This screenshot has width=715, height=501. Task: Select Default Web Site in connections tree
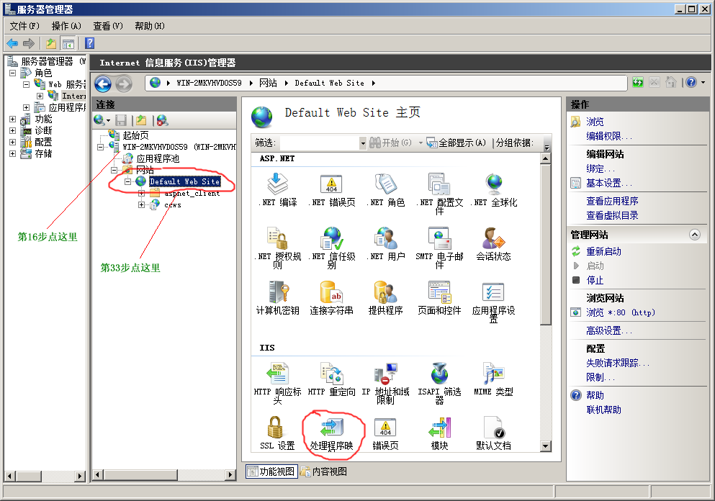click(x=184, y=181)
